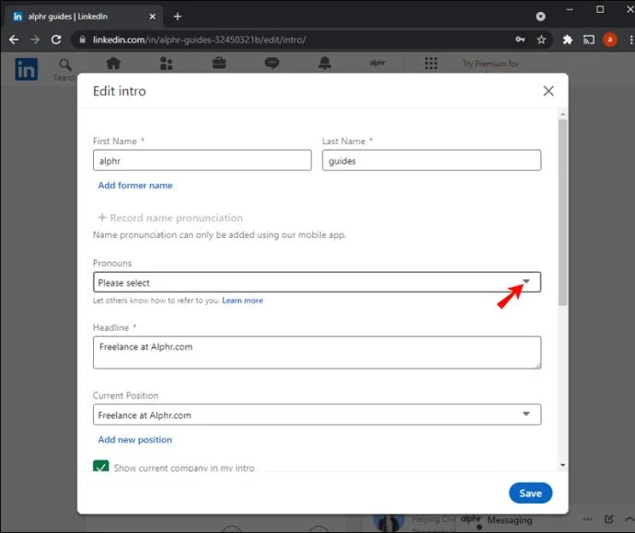Click the Add new position link
The height and width of the screenshot is (533, 635).
[135, 439]
